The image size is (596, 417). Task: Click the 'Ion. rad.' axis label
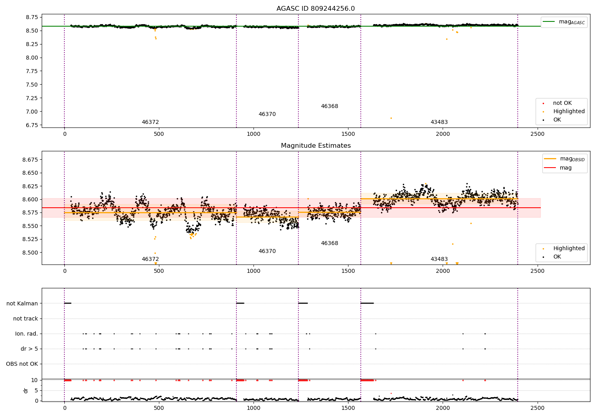tap(27, 334)
